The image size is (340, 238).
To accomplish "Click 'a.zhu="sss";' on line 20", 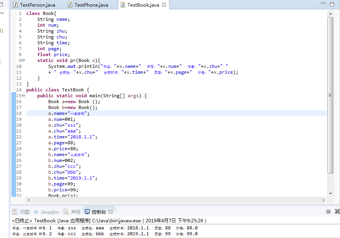I will (64, 125).
